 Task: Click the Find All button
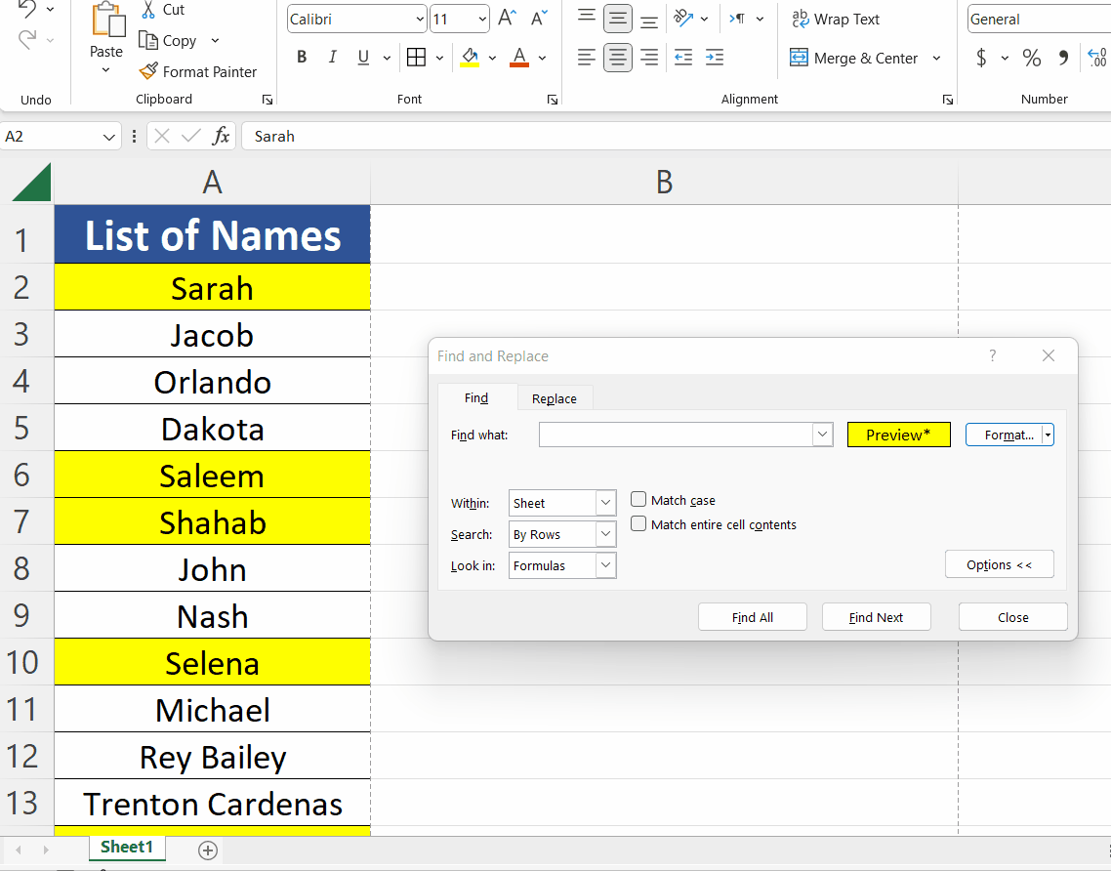752,616
